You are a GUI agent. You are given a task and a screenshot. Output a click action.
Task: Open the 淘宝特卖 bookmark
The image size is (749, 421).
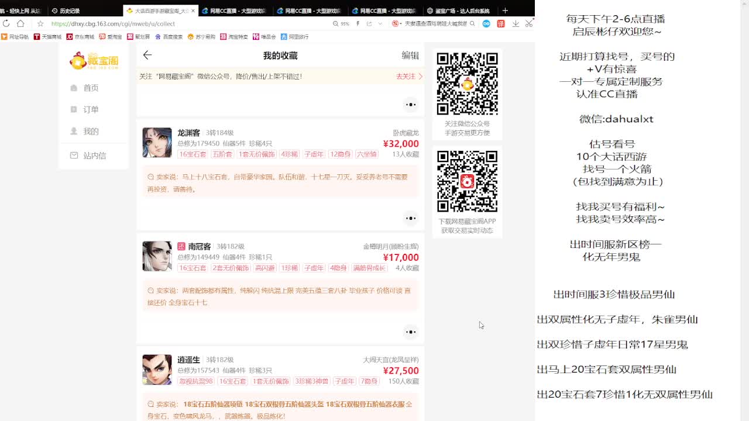click(234, 36)
